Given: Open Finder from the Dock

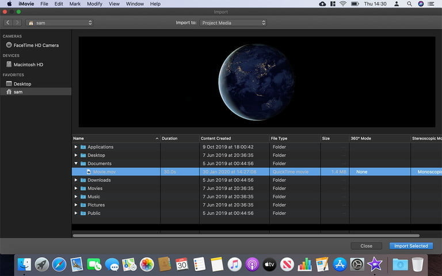Looking at the screenshot, I should click(x=24, y=264).
